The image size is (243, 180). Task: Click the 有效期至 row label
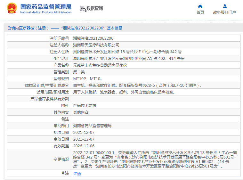[x=61, y=146]
